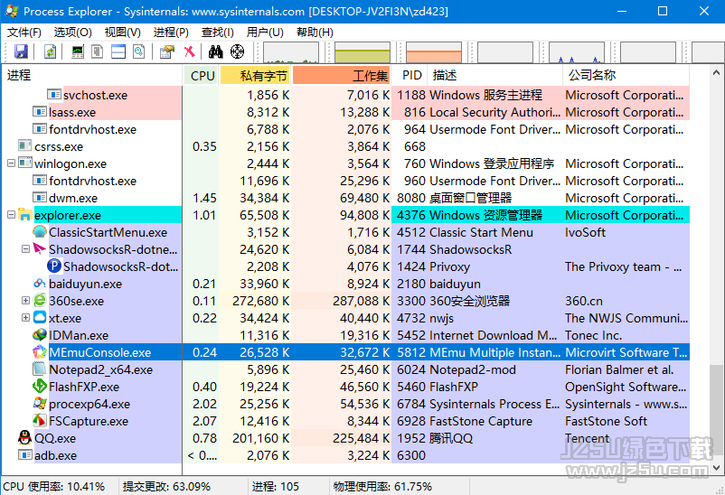The image size is (725, 495).
Task: Click the "物理使用率: 61.75%" status entry
Action: [x=382, y=486]
